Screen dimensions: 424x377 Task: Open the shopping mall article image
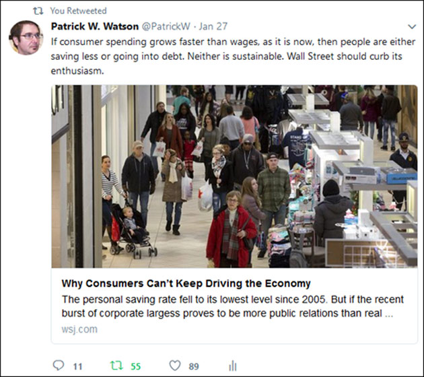click(x=234, y=176)
